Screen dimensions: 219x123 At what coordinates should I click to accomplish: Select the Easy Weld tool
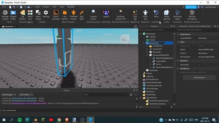point(81,15)
